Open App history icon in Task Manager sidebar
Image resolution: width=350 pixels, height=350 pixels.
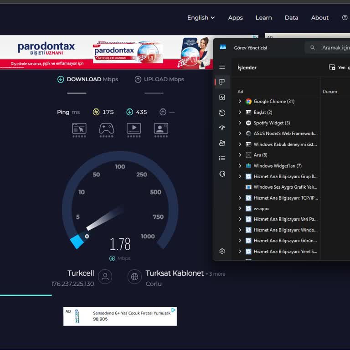pos(222,113)
